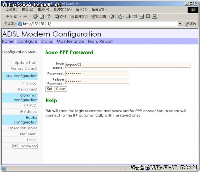Screen dimensions: 200x172
Task: Click the Forward arrow toolbar button
Action: point(25,16)
